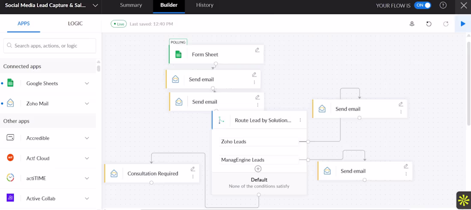Switch to the History tab
The height and width of the screenshot is (210, 471).
pyautogui.click(x=205, y=5)
